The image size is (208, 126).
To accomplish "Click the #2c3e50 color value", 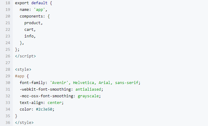I will click(x=45, y=109).
